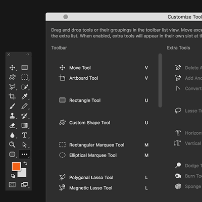Select Rectangular Marquee Tool row in list

tap(104, 145)
